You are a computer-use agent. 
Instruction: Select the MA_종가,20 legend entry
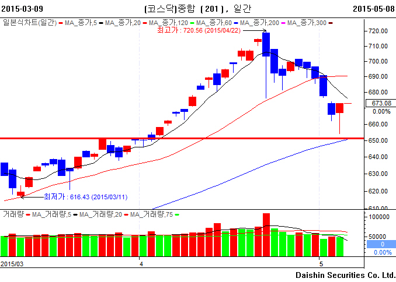[123, 23]
